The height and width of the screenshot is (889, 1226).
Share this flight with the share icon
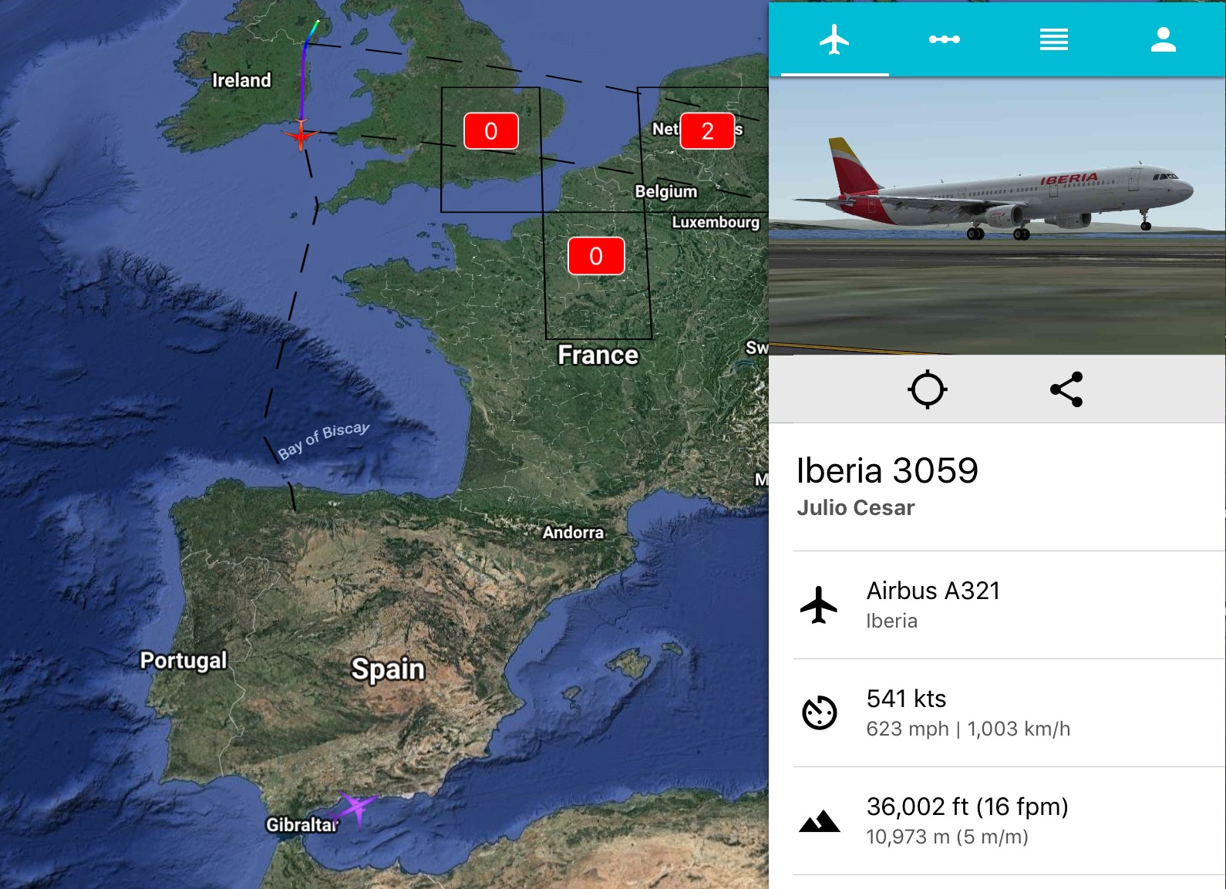click(1066, 389)
